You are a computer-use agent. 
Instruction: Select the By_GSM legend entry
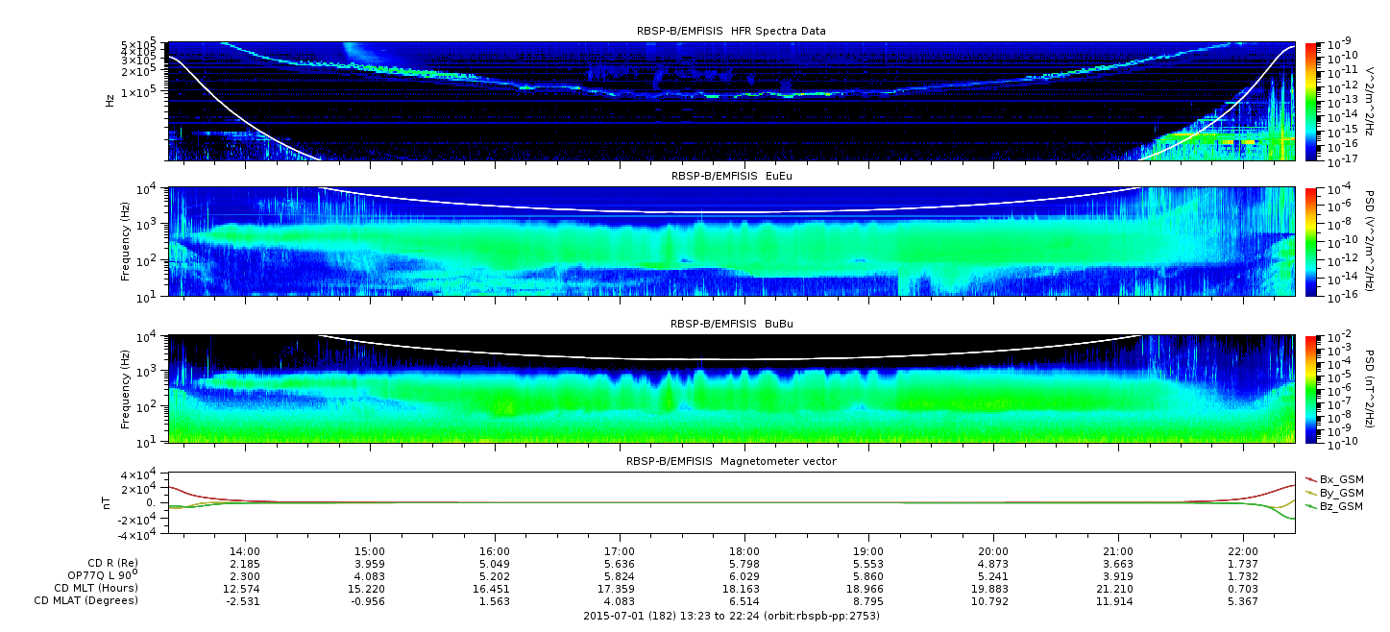(1340, 493)
